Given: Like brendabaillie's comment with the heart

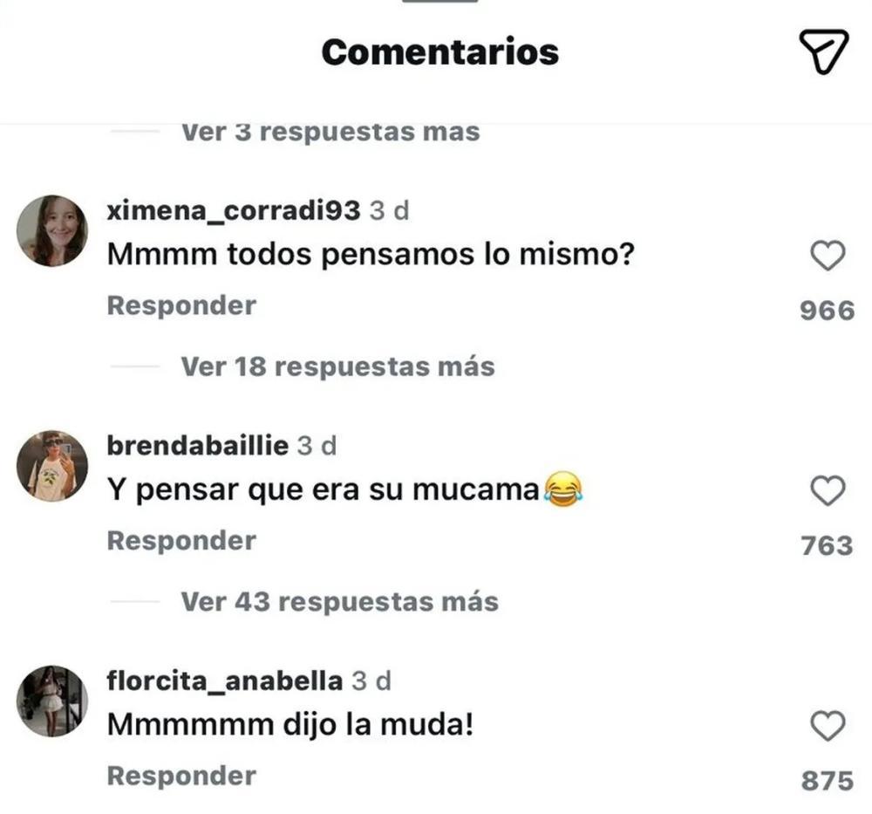Looking at the screenshot, I should pos(828,491).
